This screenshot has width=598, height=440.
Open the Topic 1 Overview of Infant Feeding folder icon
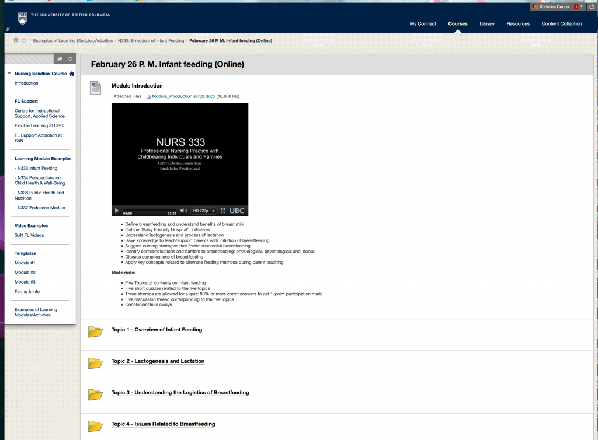(96, 330)
